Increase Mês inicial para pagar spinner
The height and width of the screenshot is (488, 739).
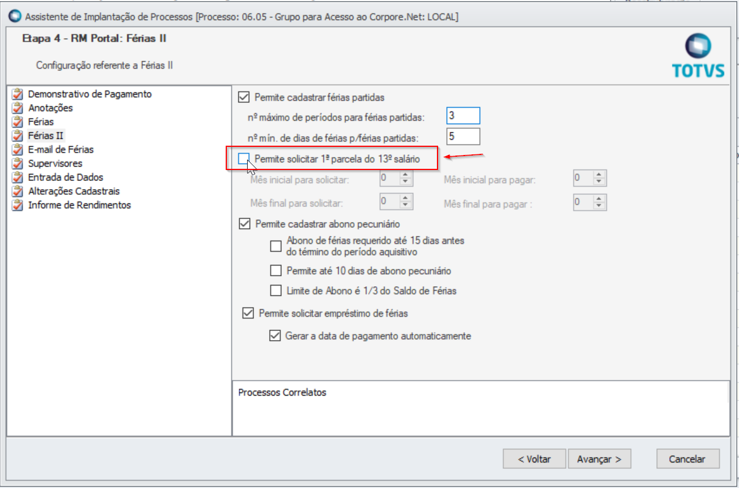[600, 175]
